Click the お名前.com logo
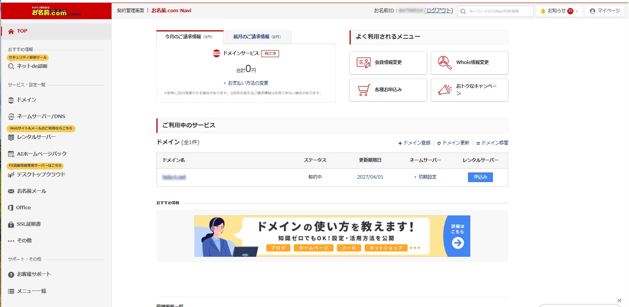 [x=56, y=11]
